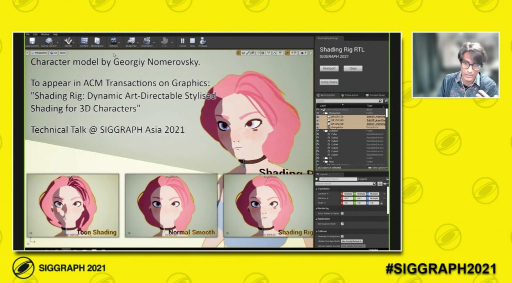Screen dimensions: 512x283
Task: Stop play session with Stop icon
Action: (192, 41)
